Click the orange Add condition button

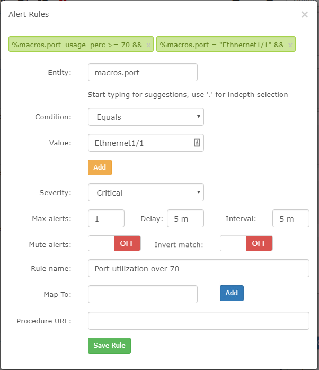point(100,168)
